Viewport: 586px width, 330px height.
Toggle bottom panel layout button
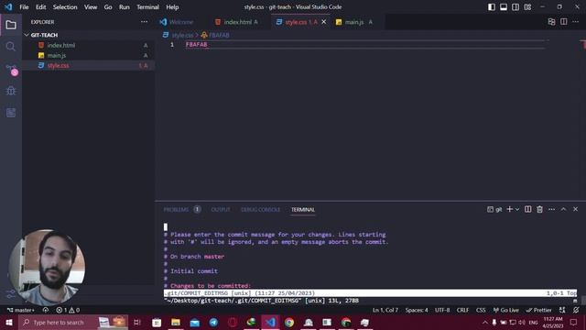point(504,7)
